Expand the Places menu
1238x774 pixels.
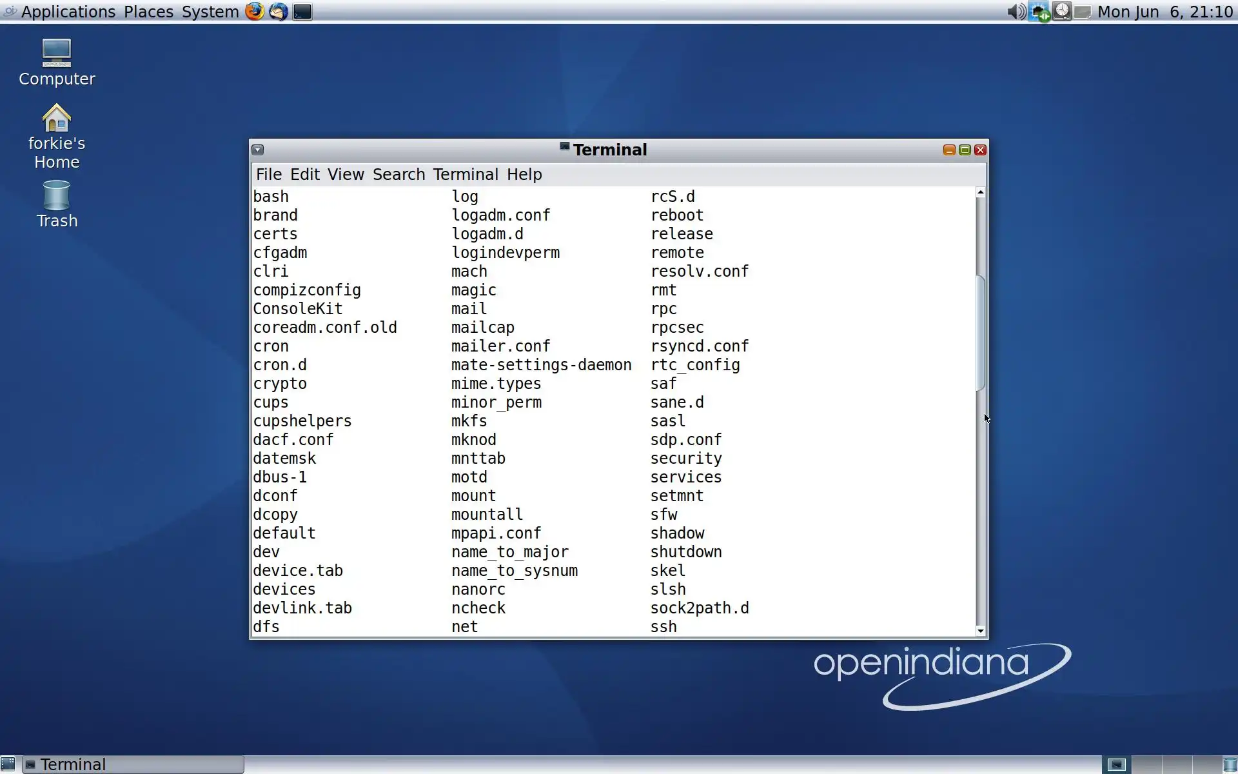[x=148, y=12]
